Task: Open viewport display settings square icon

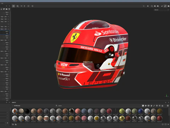Action: [152, 6]
